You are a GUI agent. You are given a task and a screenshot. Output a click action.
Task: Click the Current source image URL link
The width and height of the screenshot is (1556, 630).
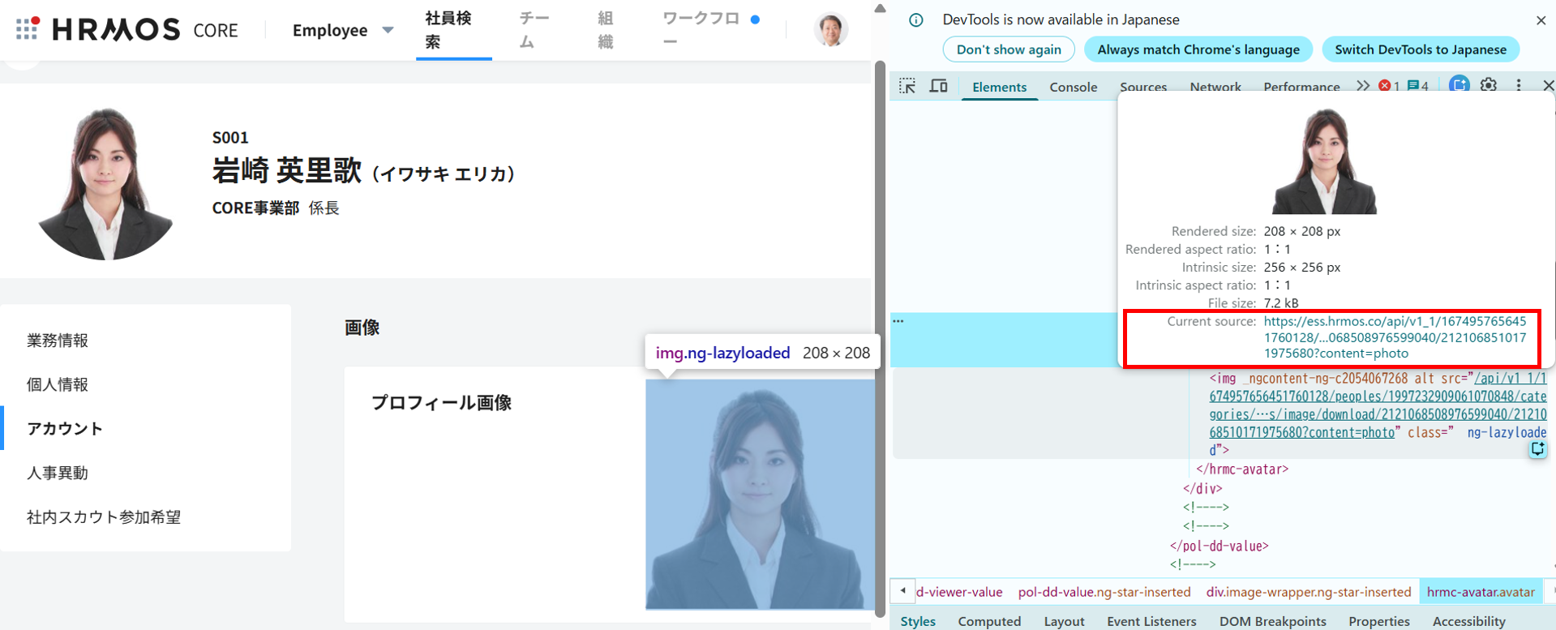1394,337
